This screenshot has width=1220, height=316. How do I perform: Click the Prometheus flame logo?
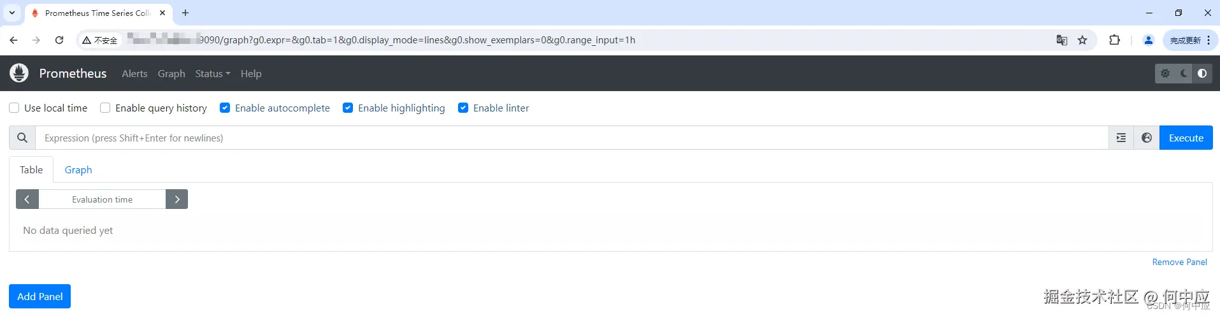pos(19,73)
